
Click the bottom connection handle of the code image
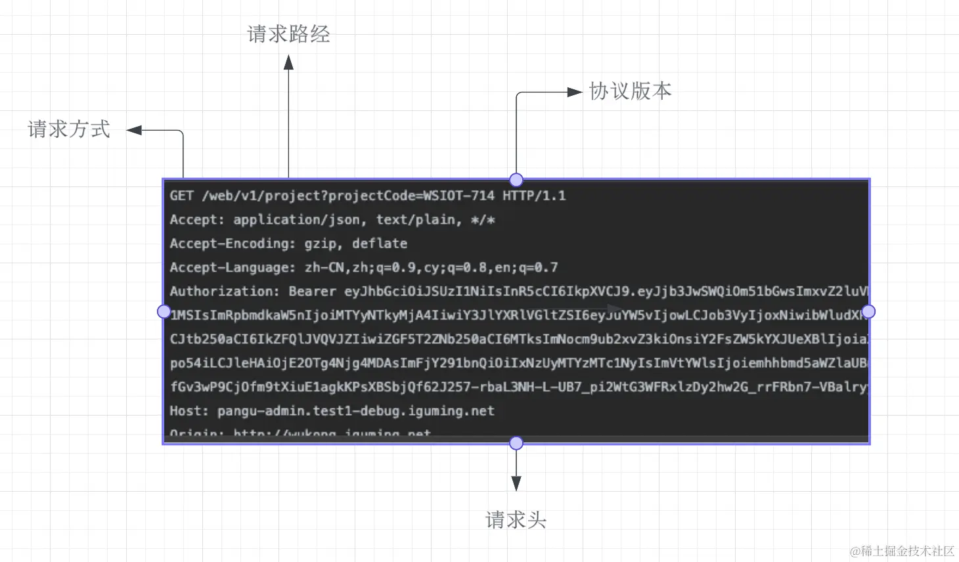click(x=516, y=443)
